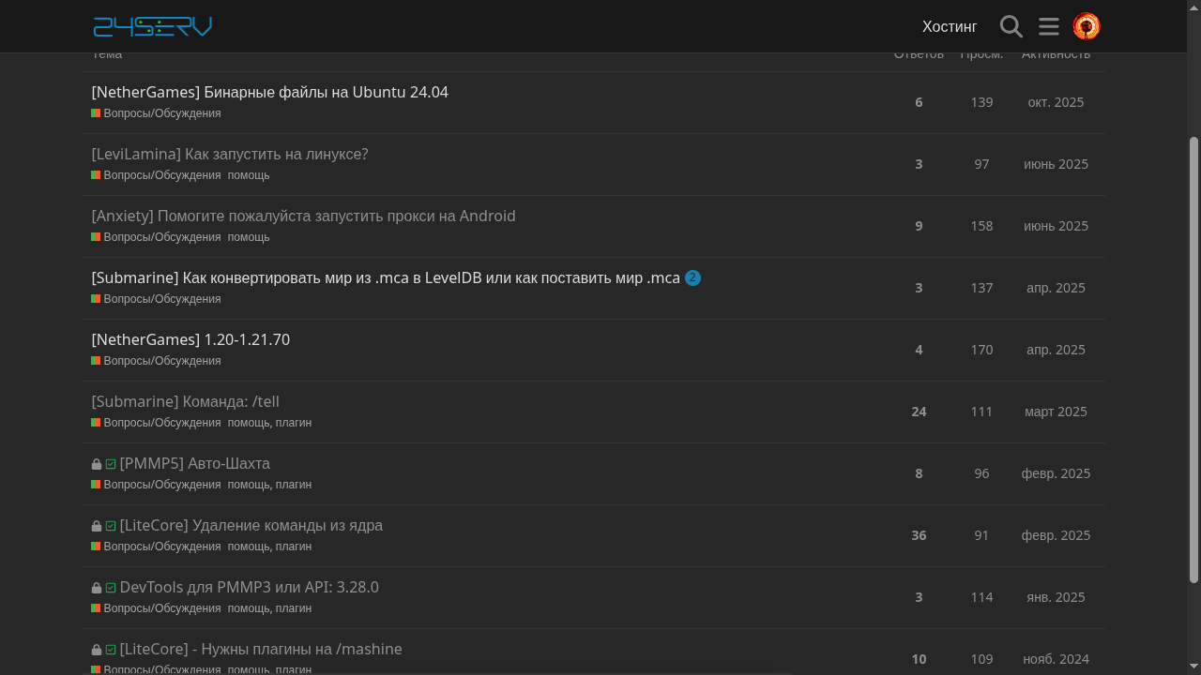Click the solved checkmark on LiteCore Удаление команды

pos(111,526)
